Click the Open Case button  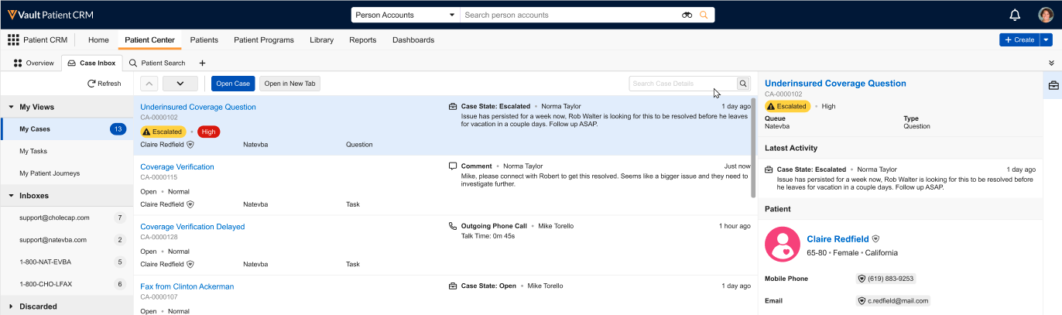pos(232,84)
